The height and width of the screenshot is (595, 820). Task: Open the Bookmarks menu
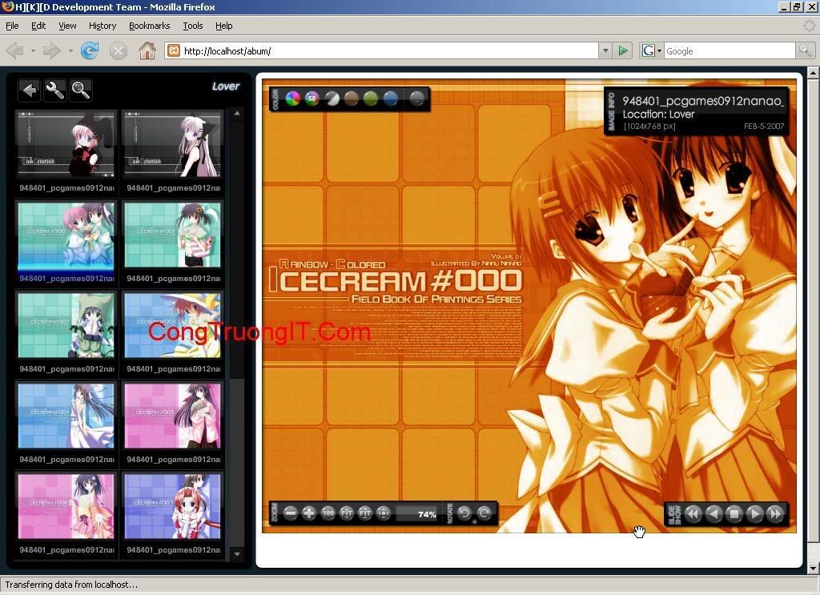click(x=150, y=26)
